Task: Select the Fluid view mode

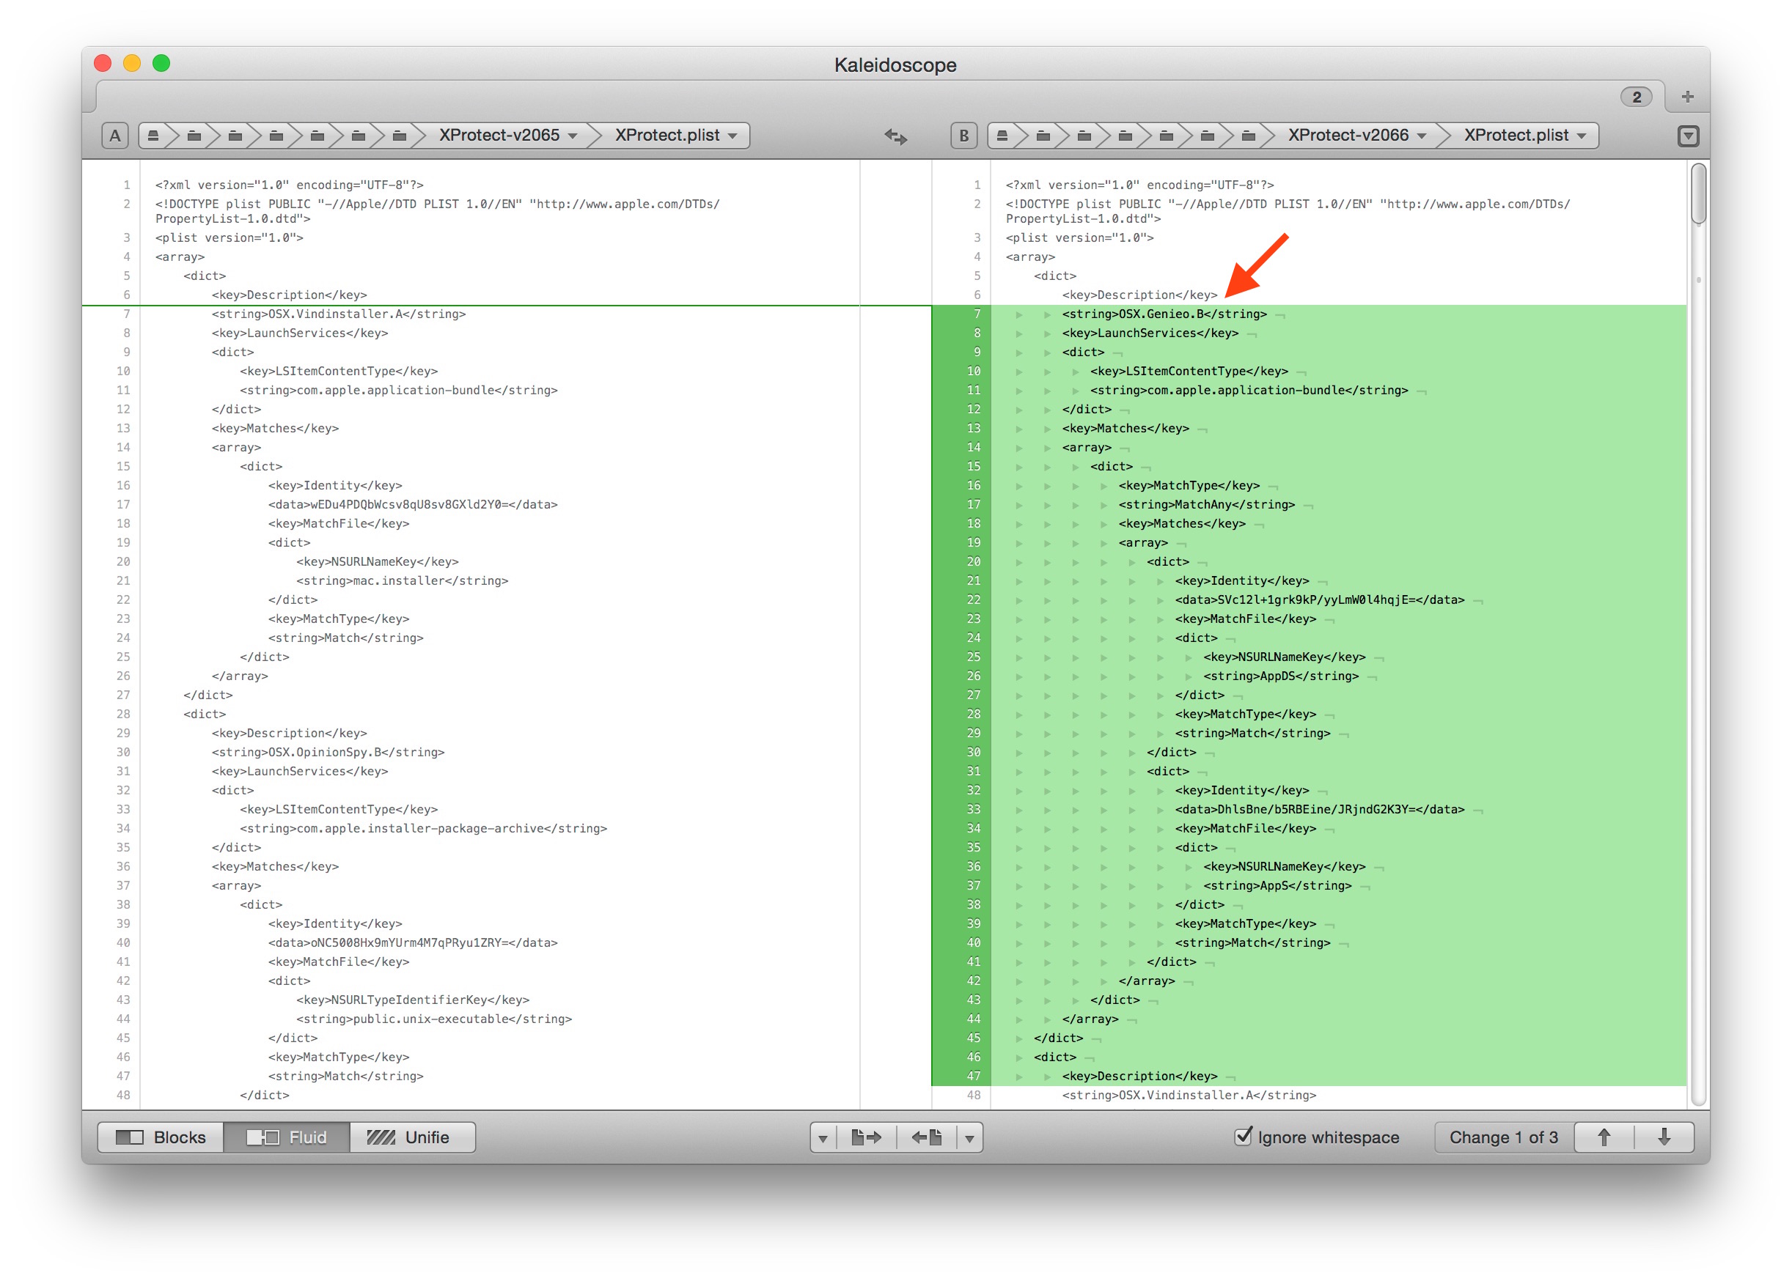Action: tap(287, 1137)
